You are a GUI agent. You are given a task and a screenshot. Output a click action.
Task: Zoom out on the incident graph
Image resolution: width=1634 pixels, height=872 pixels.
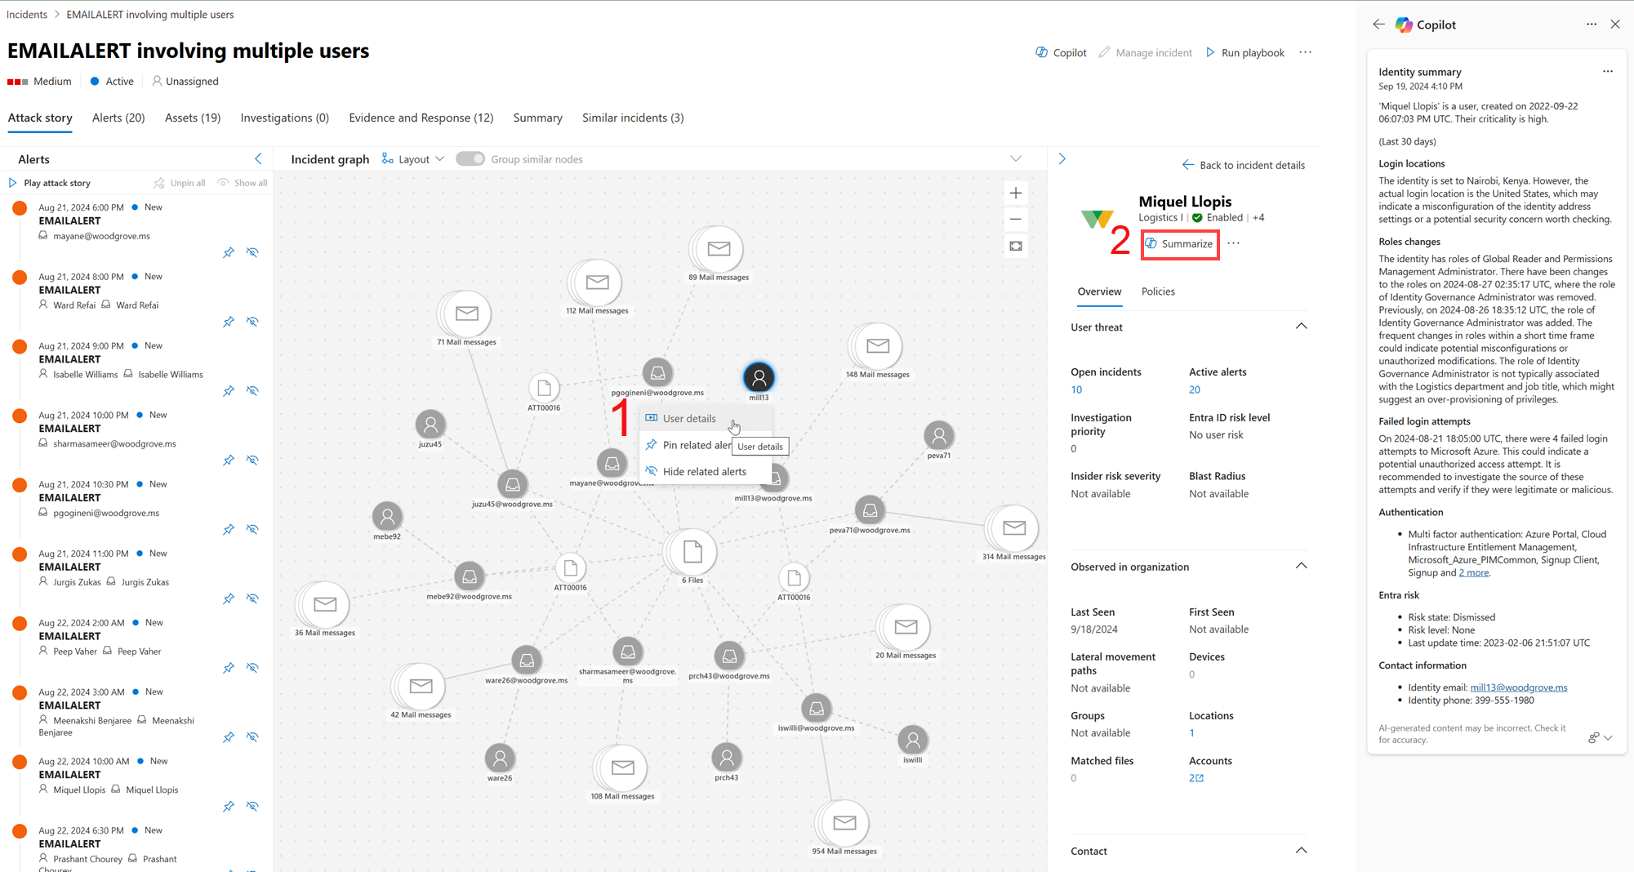(1016, 219)
